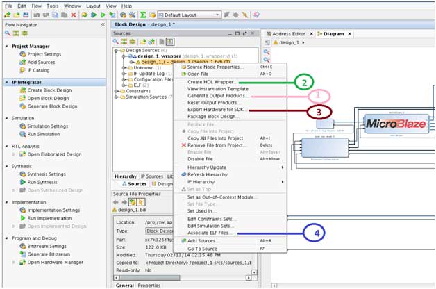
Task: Click the Save Project toolbar icon
Action: [x=26, y=15]
